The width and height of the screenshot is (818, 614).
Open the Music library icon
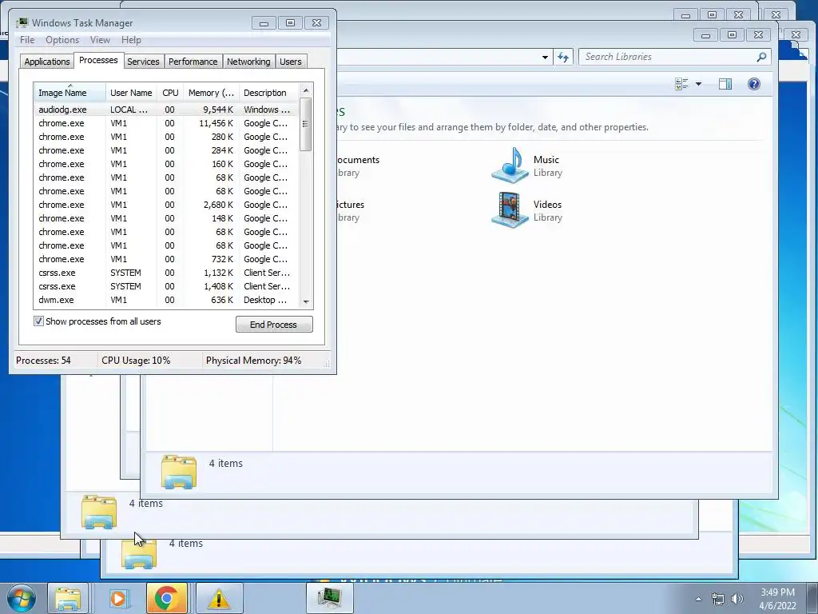510,165
